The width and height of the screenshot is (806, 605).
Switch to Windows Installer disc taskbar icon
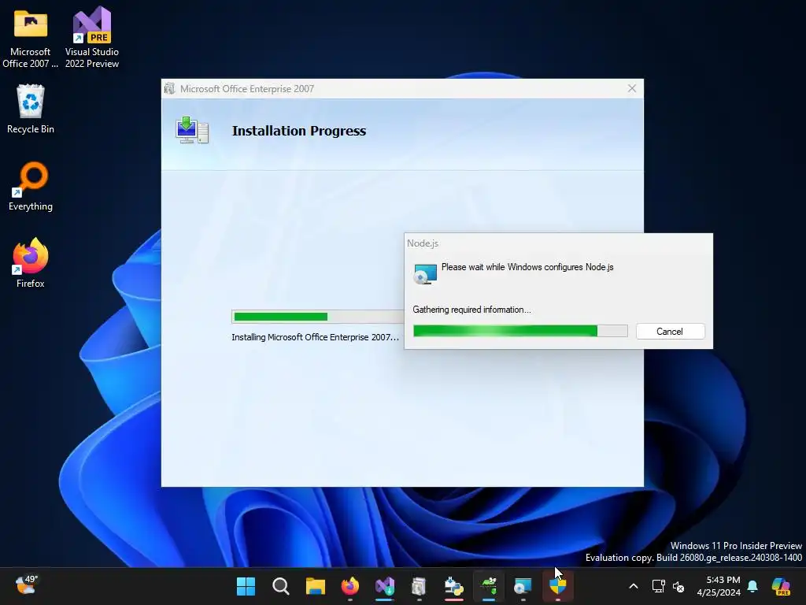[523, 586]
